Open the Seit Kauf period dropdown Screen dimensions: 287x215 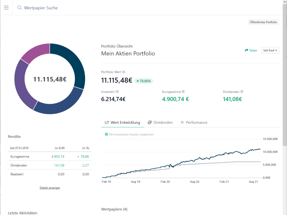tap(270, 50)
